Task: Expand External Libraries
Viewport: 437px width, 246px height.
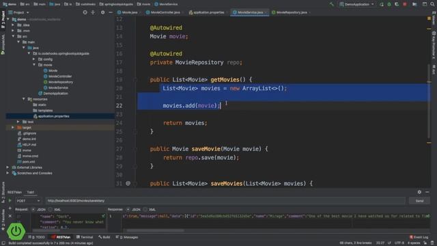Action: tap(8, 167)
